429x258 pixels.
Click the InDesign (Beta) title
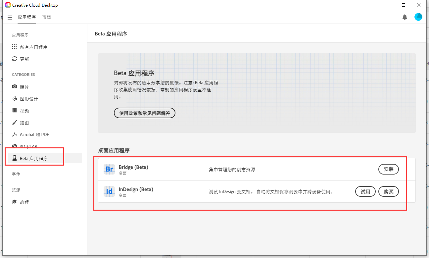pyautogui.click(x=136, y=189)
